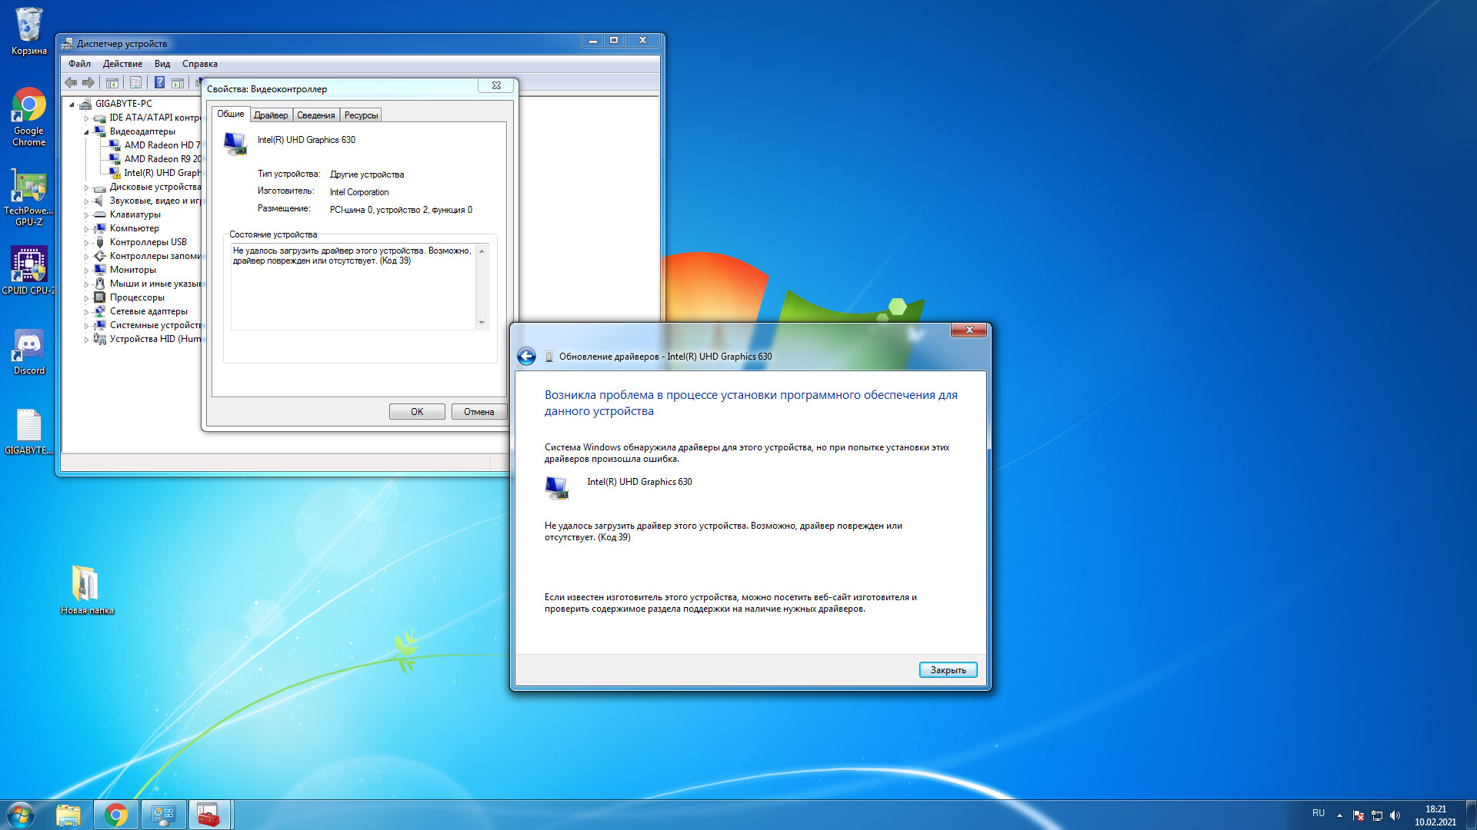
Task: Select TechPowerUp GPU-Z desktop shortcut
Action: coord(28,198)
